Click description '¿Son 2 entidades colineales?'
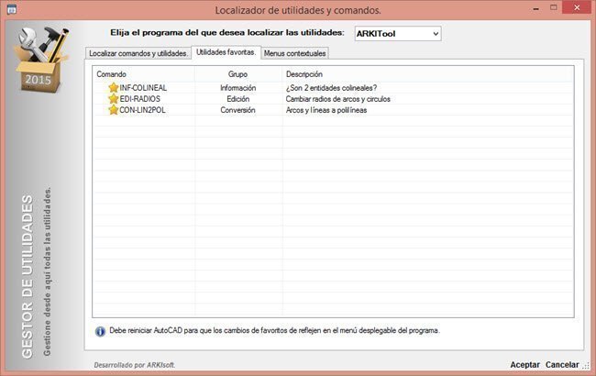 331,88
